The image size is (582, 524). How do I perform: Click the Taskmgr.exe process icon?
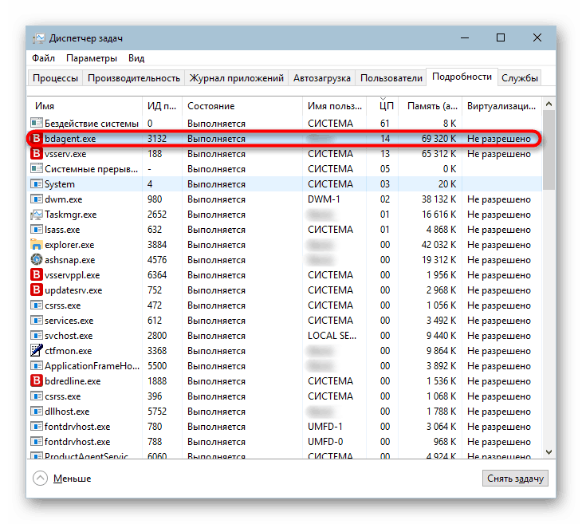(37, 215)
